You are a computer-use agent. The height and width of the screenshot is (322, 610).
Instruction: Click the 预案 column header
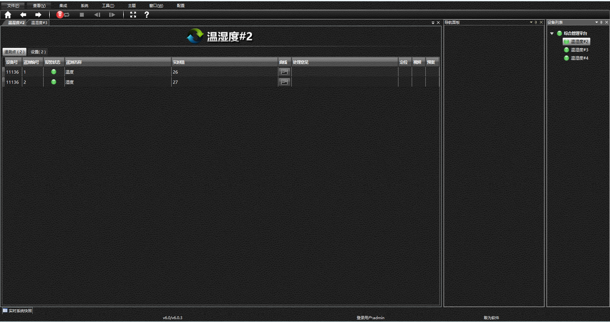pyautogui.click(x=432, y=62)
